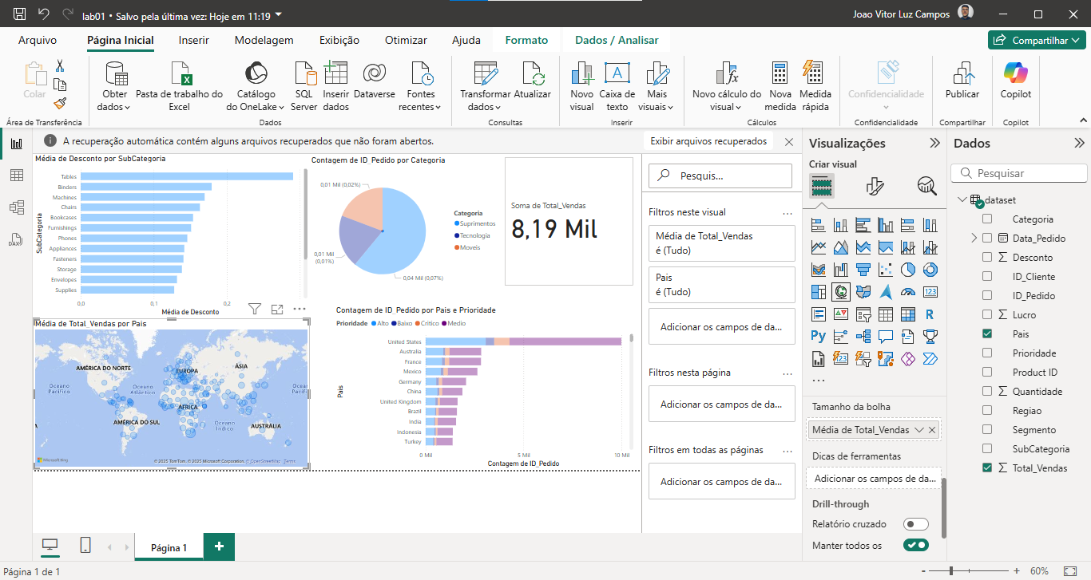
Task: Open the Inserir ribbon tab
Action: (194, 40)
